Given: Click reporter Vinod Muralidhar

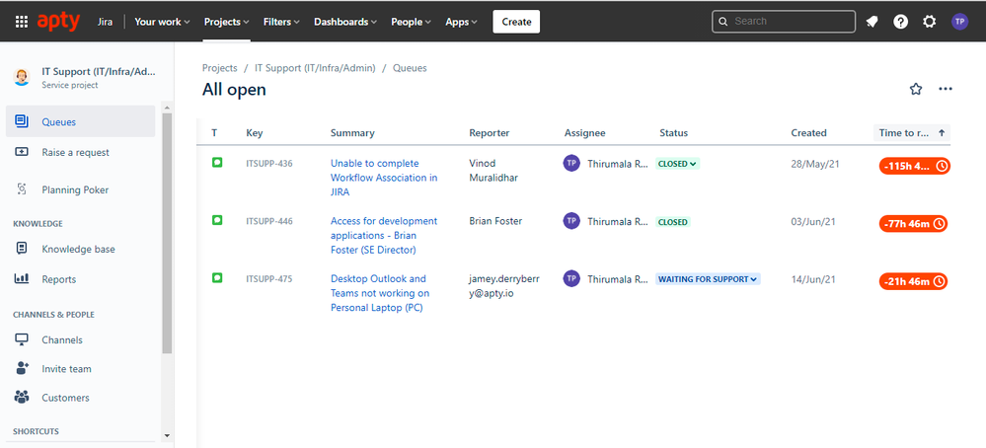Looking at the screenshot, I should pos(492,171).
